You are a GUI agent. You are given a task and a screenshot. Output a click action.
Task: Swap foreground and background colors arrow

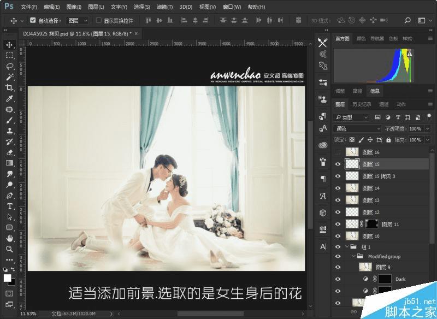(x=13, y=269)
